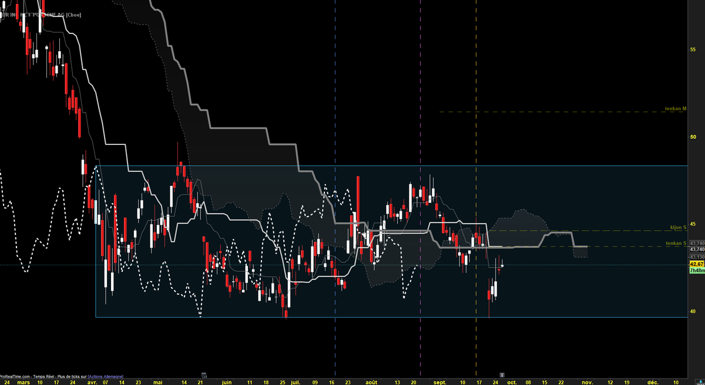Viewport: 705px width, 385px height.
Task: Click the oct. month label
Action: click(x=512, y=382)
